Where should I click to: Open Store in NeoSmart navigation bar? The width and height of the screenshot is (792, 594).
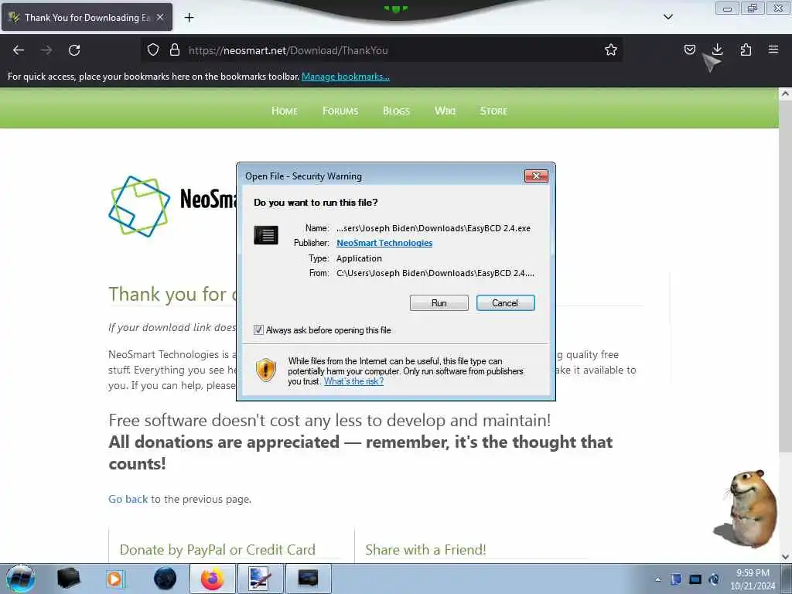(x=493, y=111)
